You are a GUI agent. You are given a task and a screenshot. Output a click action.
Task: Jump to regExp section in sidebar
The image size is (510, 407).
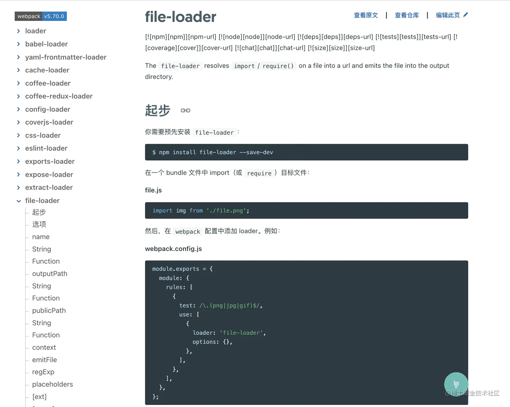[43, 372]
